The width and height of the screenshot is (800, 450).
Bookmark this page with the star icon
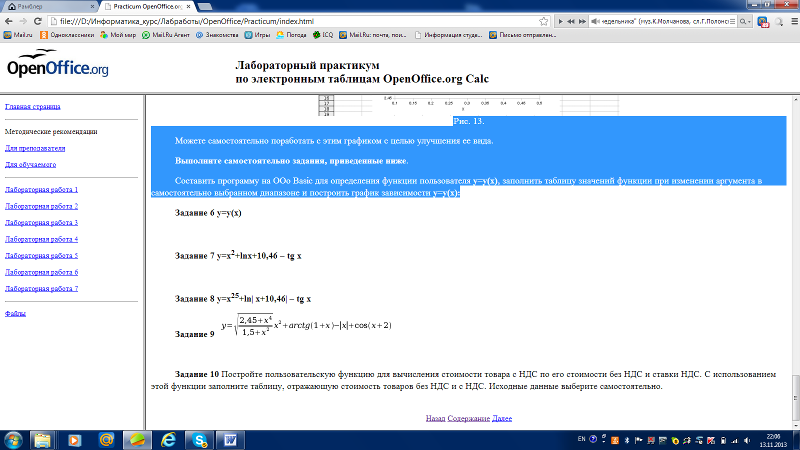click(543, 21)
